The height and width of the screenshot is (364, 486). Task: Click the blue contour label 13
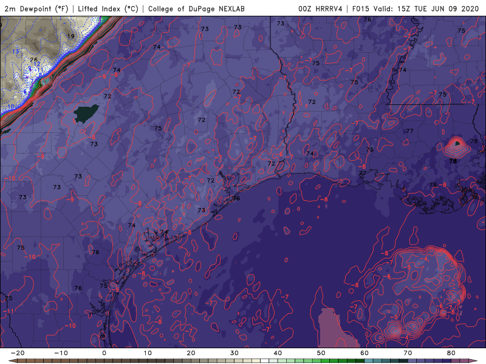point(16,52)
